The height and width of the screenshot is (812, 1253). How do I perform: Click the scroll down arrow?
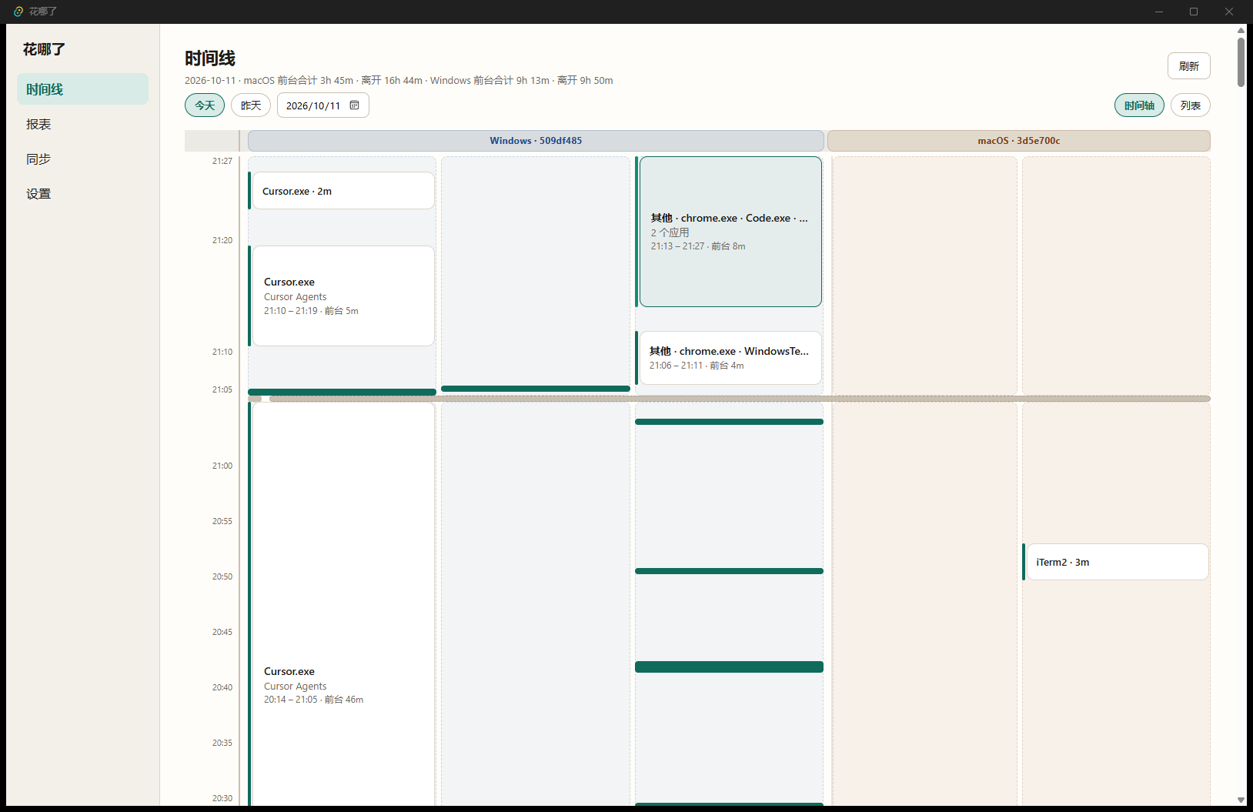1241,800
